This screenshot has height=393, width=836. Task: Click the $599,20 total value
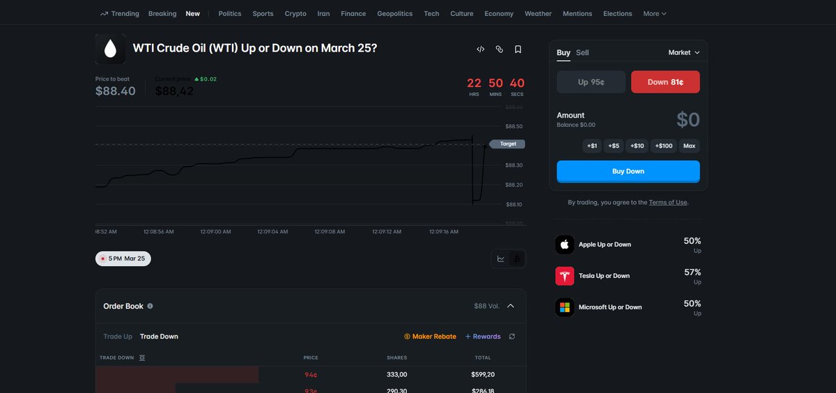coord(483,374)
